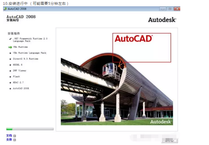Maximize the AutoCAD 2008 installer window

pos(170,9)
